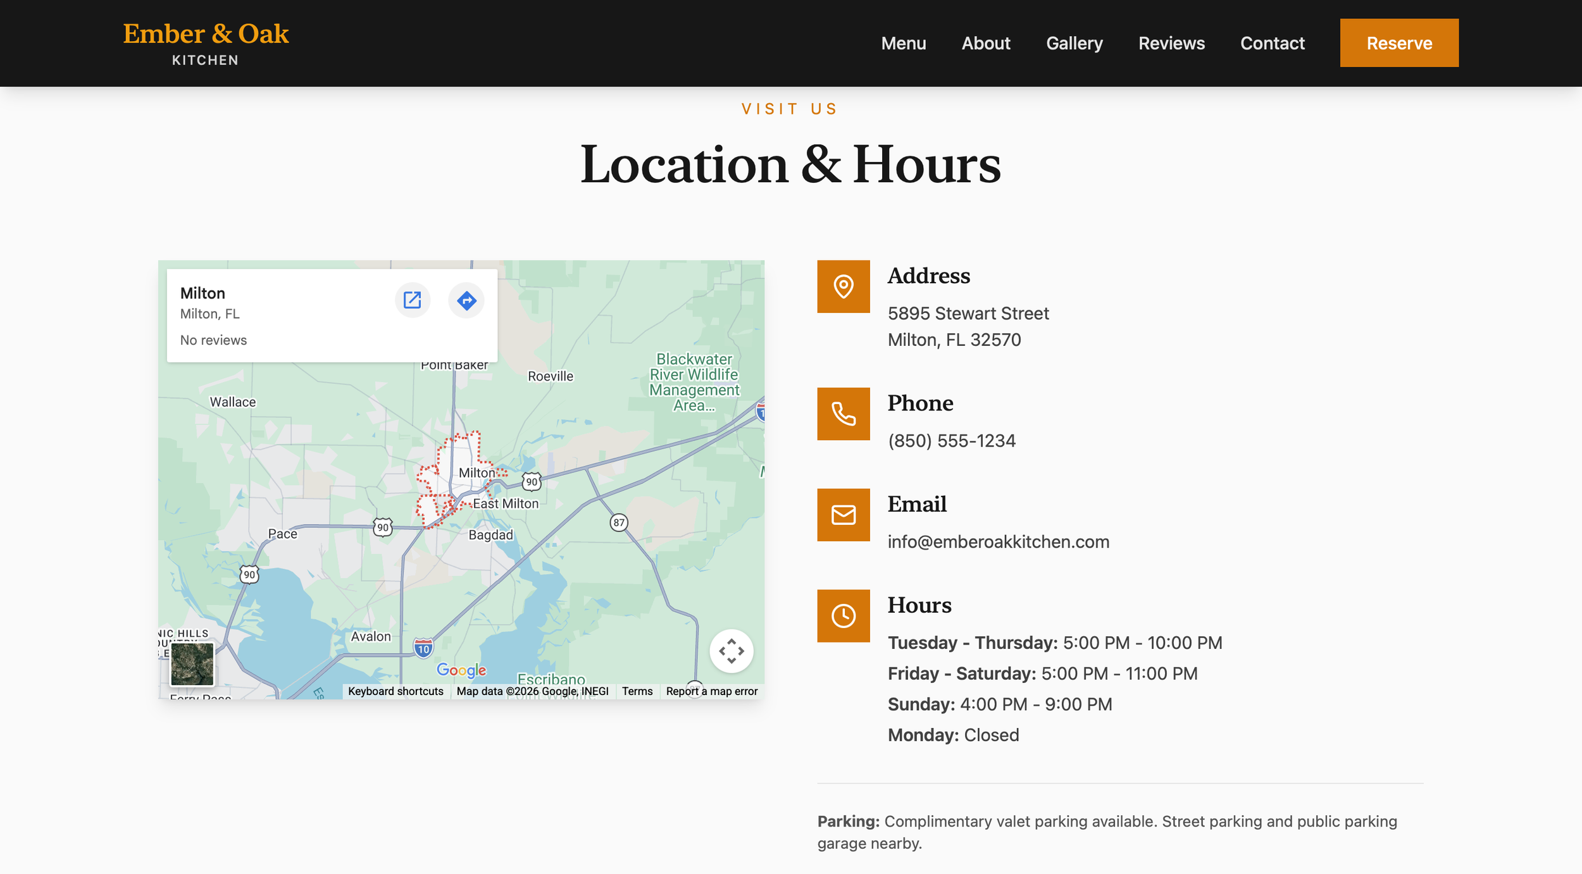Image resolution: width=1582 pixels, height=874 pixels.
Task: Click the orange address pin icon
Action: (x=843, y=286)
